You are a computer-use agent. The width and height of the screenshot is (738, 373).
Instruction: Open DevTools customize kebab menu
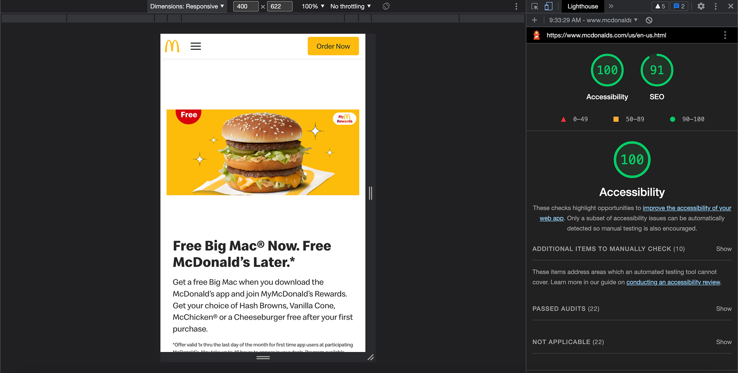point(716,6)
